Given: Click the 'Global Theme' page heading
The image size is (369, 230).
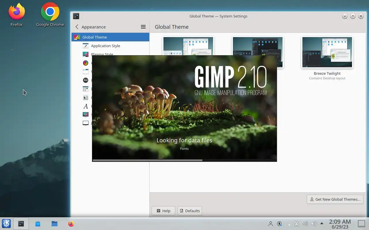Looking at the screenshot, I should coord(172,27).
